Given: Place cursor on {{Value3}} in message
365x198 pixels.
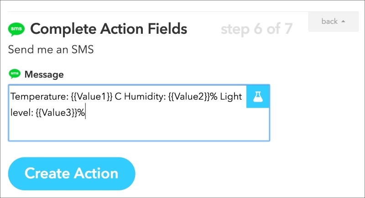Looking at the screenshot, I should click(x=57, y=113).
